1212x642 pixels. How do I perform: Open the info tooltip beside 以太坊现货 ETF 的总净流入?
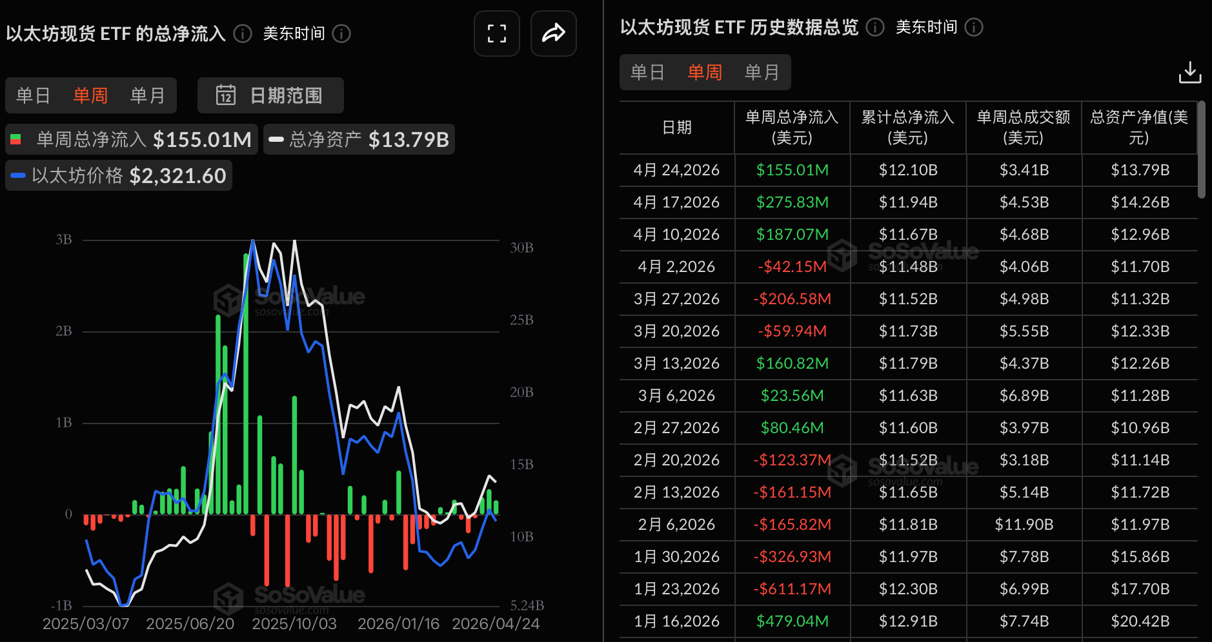coord(242,34)
